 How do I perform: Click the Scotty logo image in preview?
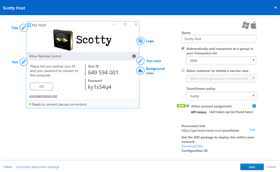click(82, 40)
